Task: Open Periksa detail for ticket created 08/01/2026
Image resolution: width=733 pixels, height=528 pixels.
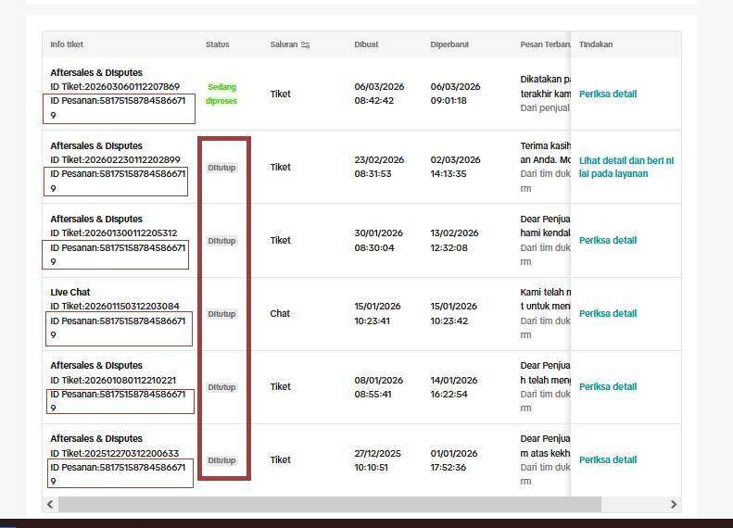Action: (607, 386)
